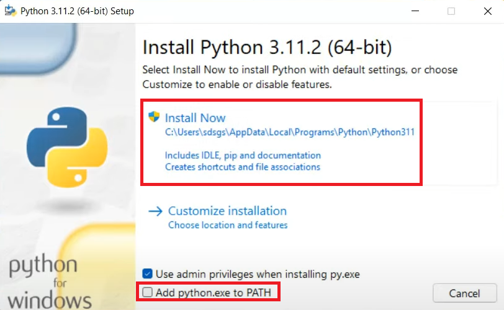Open Customize installation option
Viewport: 504px width, 310px height.
click(227, 211)
